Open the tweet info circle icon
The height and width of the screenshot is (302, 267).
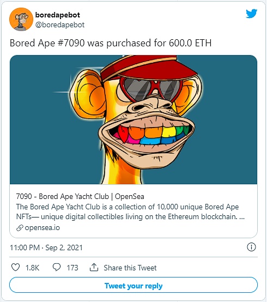pos(251,247)
